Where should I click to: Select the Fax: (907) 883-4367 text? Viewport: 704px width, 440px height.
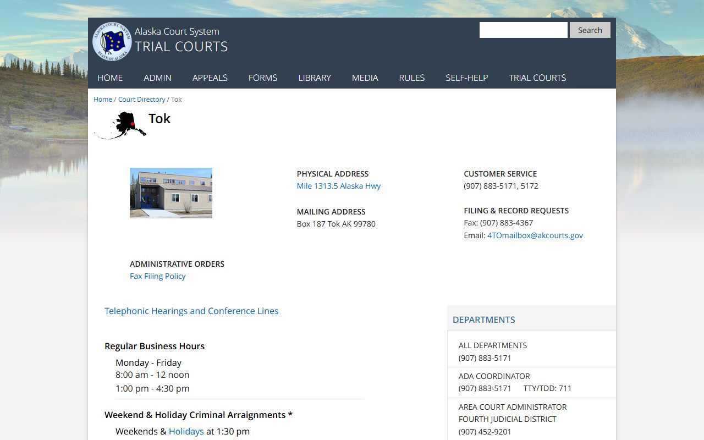pyautogui.click(x=498, y=223)
